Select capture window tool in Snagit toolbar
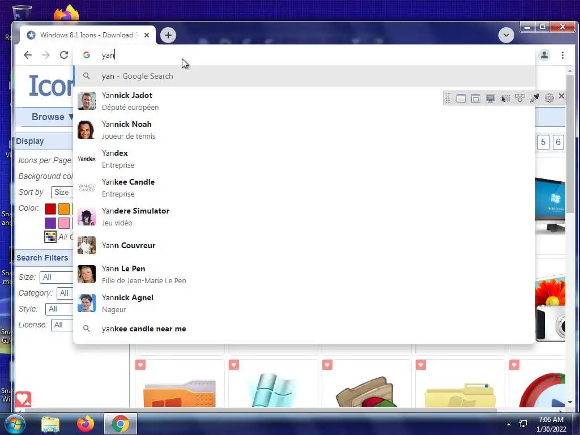The height and width of the screenshot is (435, 580). pos(461,98)
